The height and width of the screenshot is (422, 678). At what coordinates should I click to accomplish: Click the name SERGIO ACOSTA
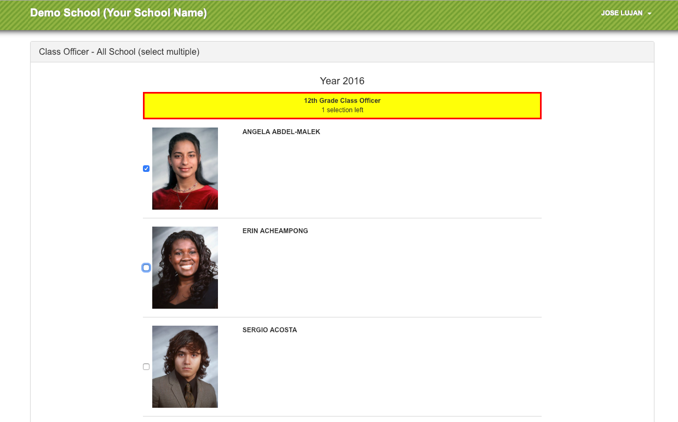coord(269,329)
